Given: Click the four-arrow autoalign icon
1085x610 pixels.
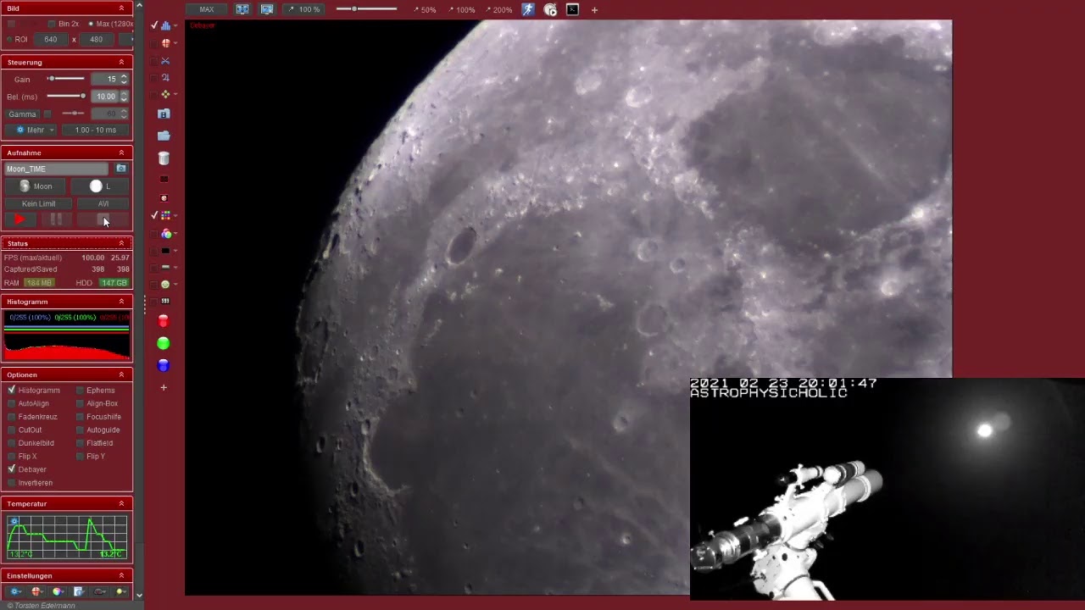Looking at the screenshot, I should tap(165, 94).
